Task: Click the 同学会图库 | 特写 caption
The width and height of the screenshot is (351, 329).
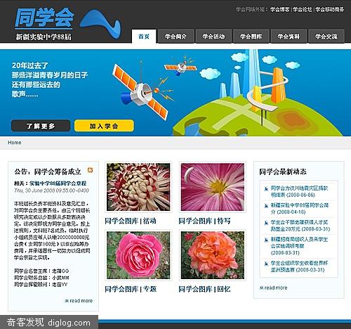Action: point(204,221)
